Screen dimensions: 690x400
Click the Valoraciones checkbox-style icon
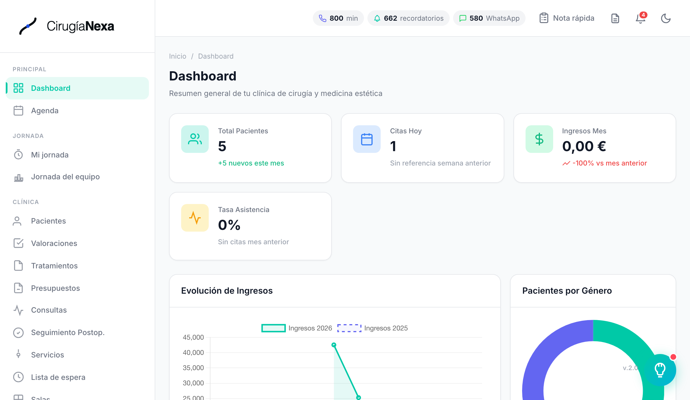18,243
